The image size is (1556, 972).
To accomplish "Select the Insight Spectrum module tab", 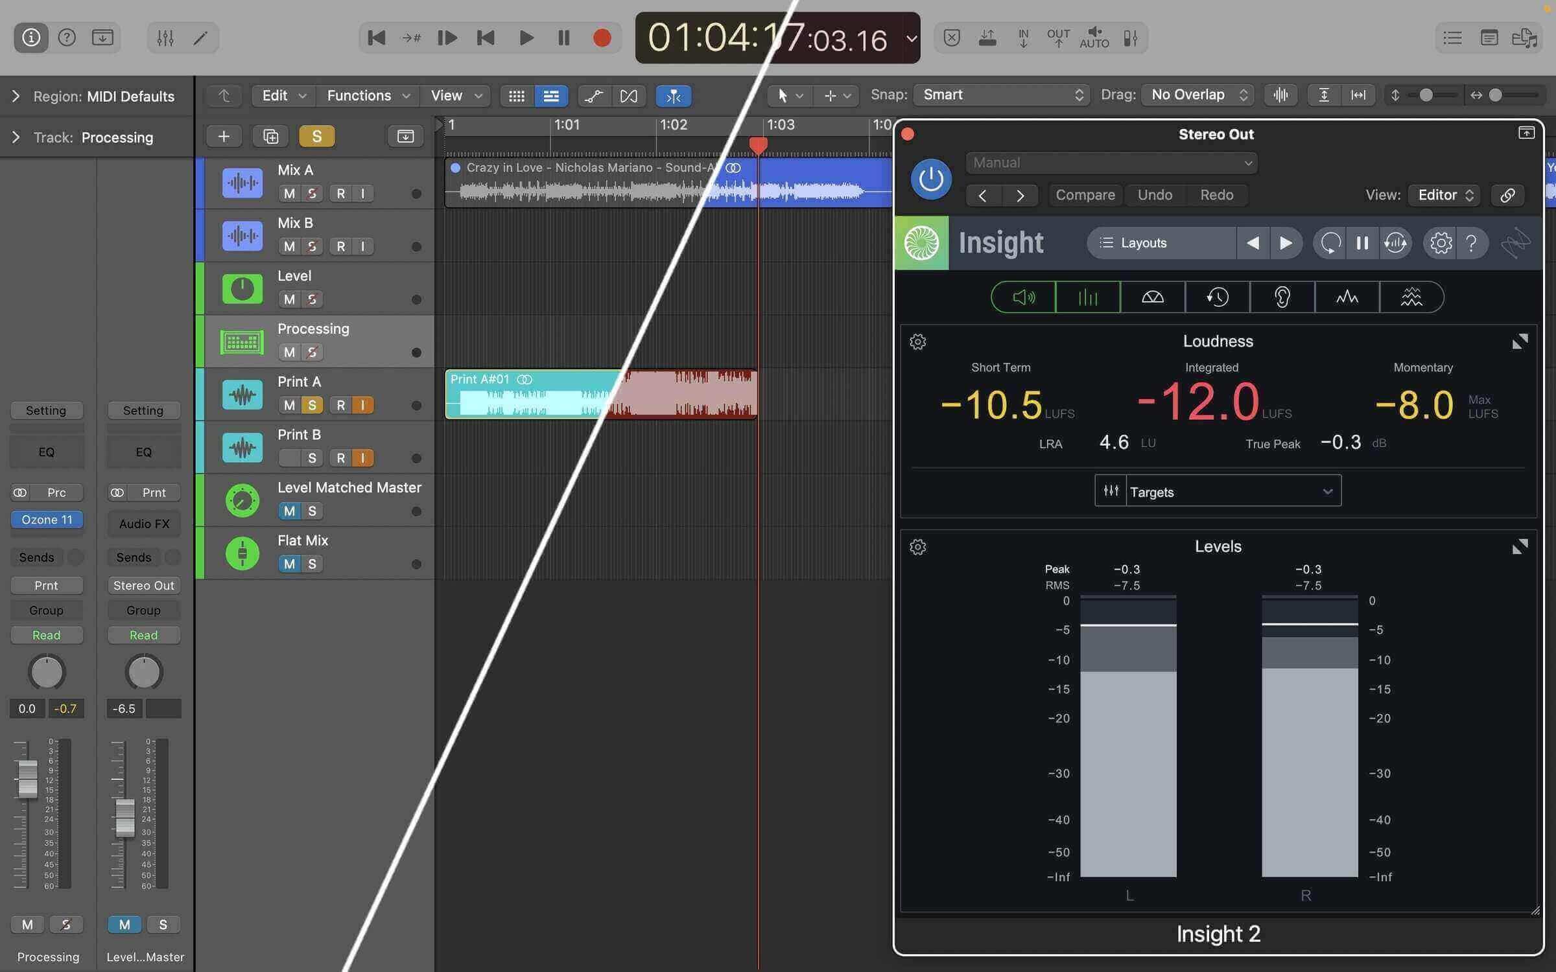I will [x=1347, y=297].
